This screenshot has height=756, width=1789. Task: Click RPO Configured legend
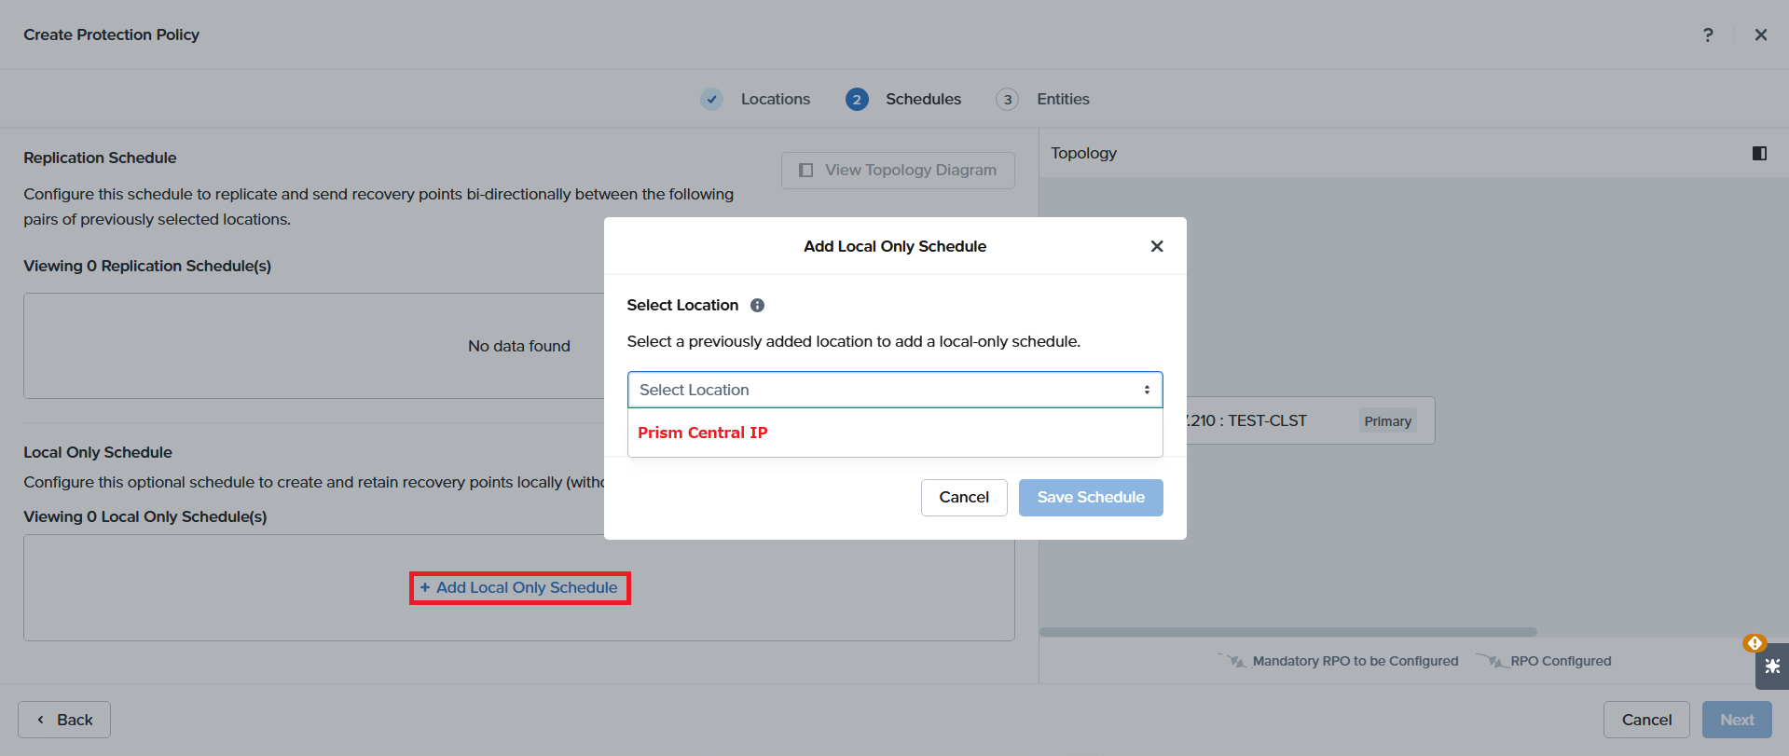[x=1544, y=661]
